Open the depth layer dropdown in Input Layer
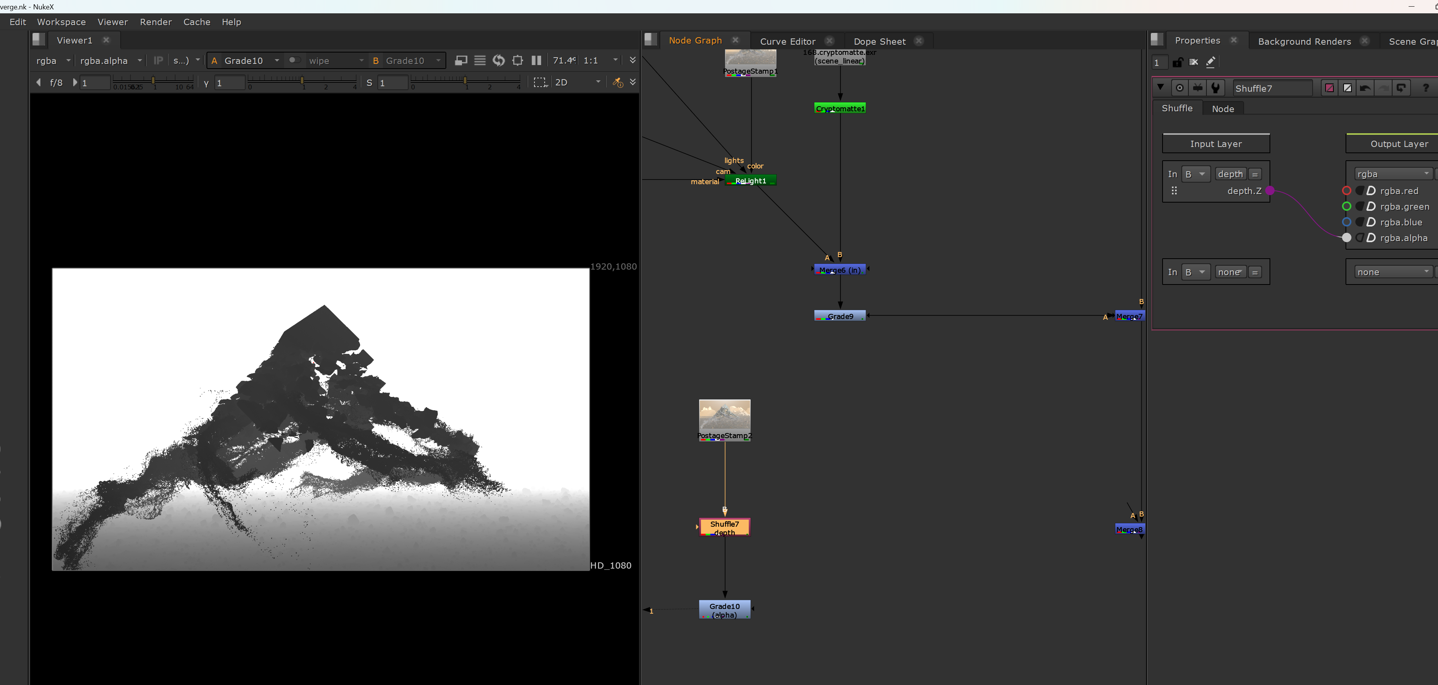1438x685 pixels. (1230, 174)
